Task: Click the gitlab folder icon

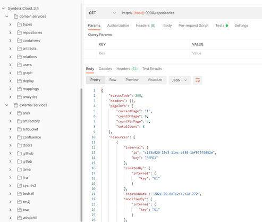Action: coord(19,161)
